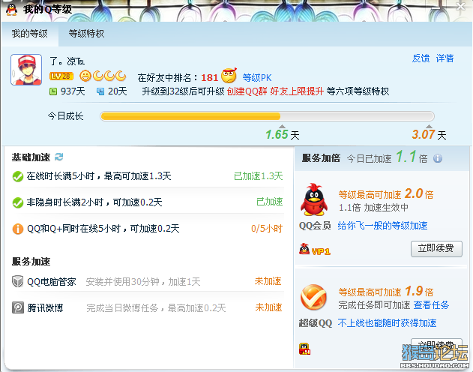Click the 腾讯微博 icon
Screen dimensions: 473x372
[x=18, y=307]
